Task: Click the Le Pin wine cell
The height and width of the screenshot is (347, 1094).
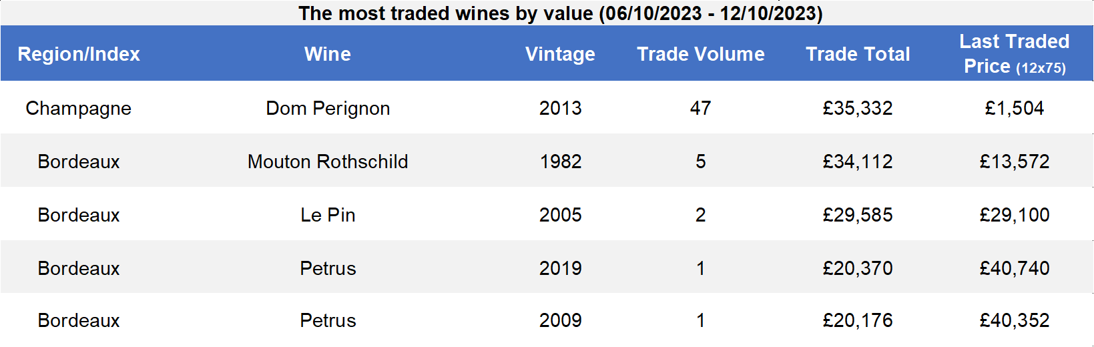Action: [328, 215]
